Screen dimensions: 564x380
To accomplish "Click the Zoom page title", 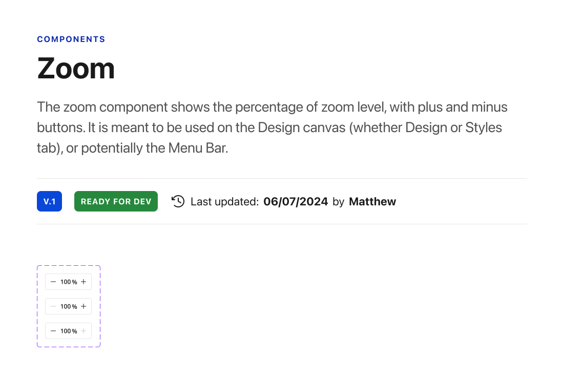I will (x=76, y=68).
